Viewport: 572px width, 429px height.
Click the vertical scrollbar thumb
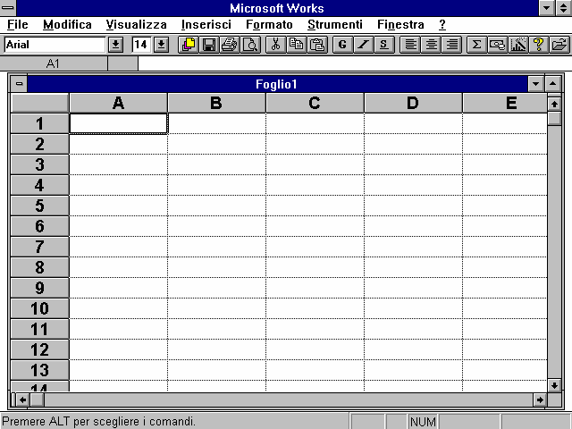554,118
